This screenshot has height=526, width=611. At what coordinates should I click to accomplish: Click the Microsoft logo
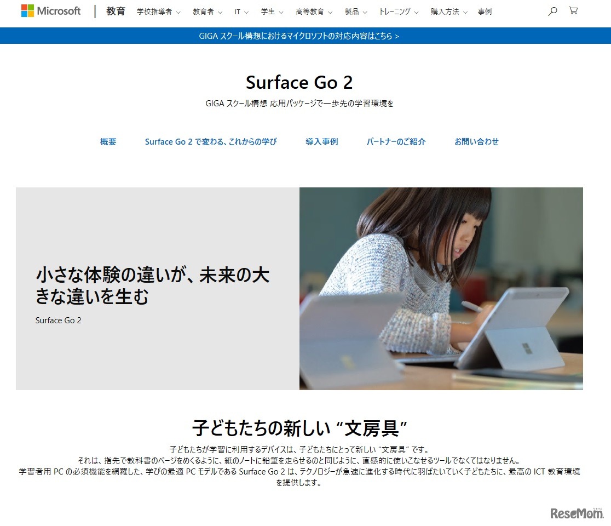pos(50,10)
